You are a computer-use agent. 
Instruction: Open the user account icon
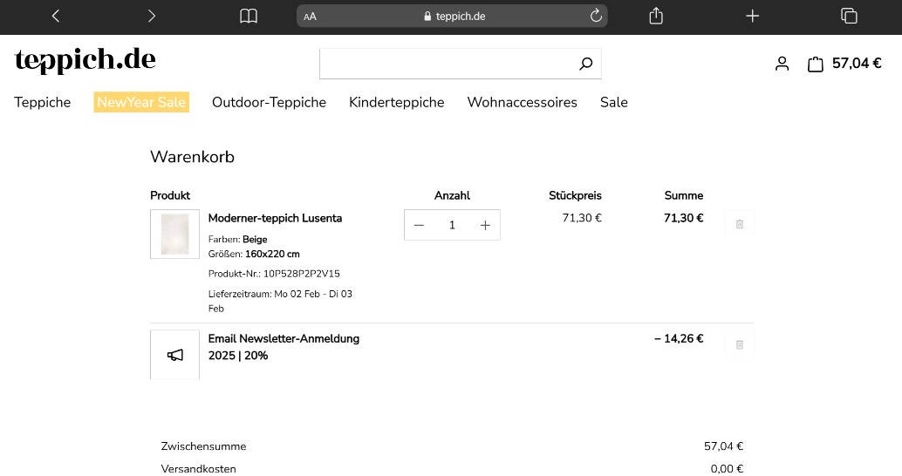[782, 64]
